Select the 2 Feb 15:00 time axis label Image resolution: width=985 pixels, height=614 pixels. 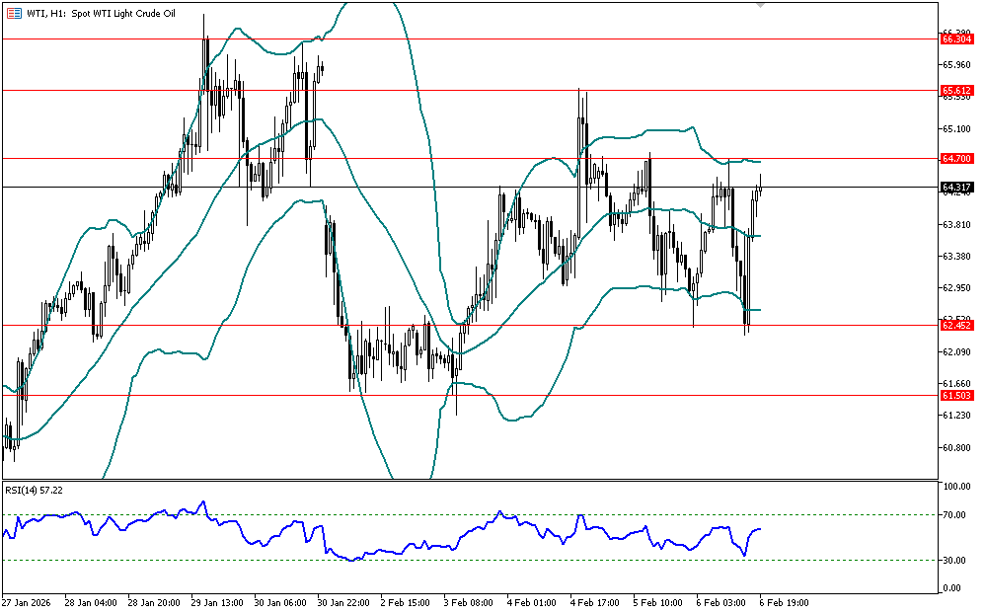405,601
